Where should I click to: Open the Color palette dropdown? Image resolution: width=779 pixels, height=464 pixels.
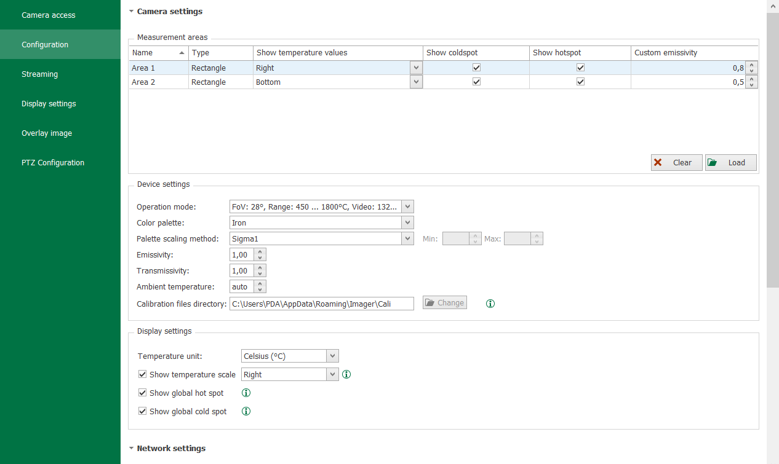pos(407,222)
